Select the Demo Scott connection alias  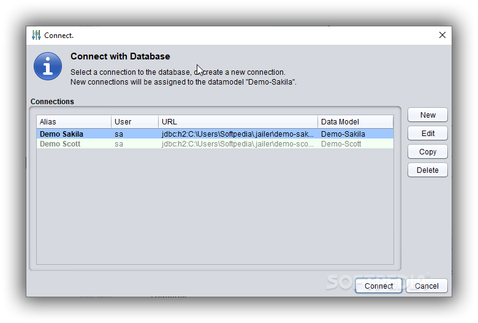point(60,143)
